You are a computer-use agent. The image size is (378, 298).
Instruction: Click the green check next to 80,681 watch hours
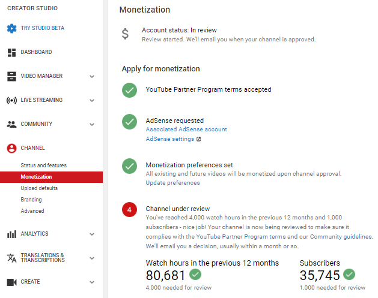(195, 275)
